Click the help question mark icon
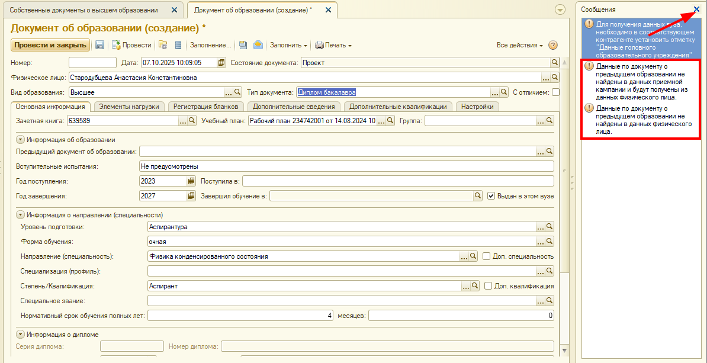 click(x=553, y=45)
